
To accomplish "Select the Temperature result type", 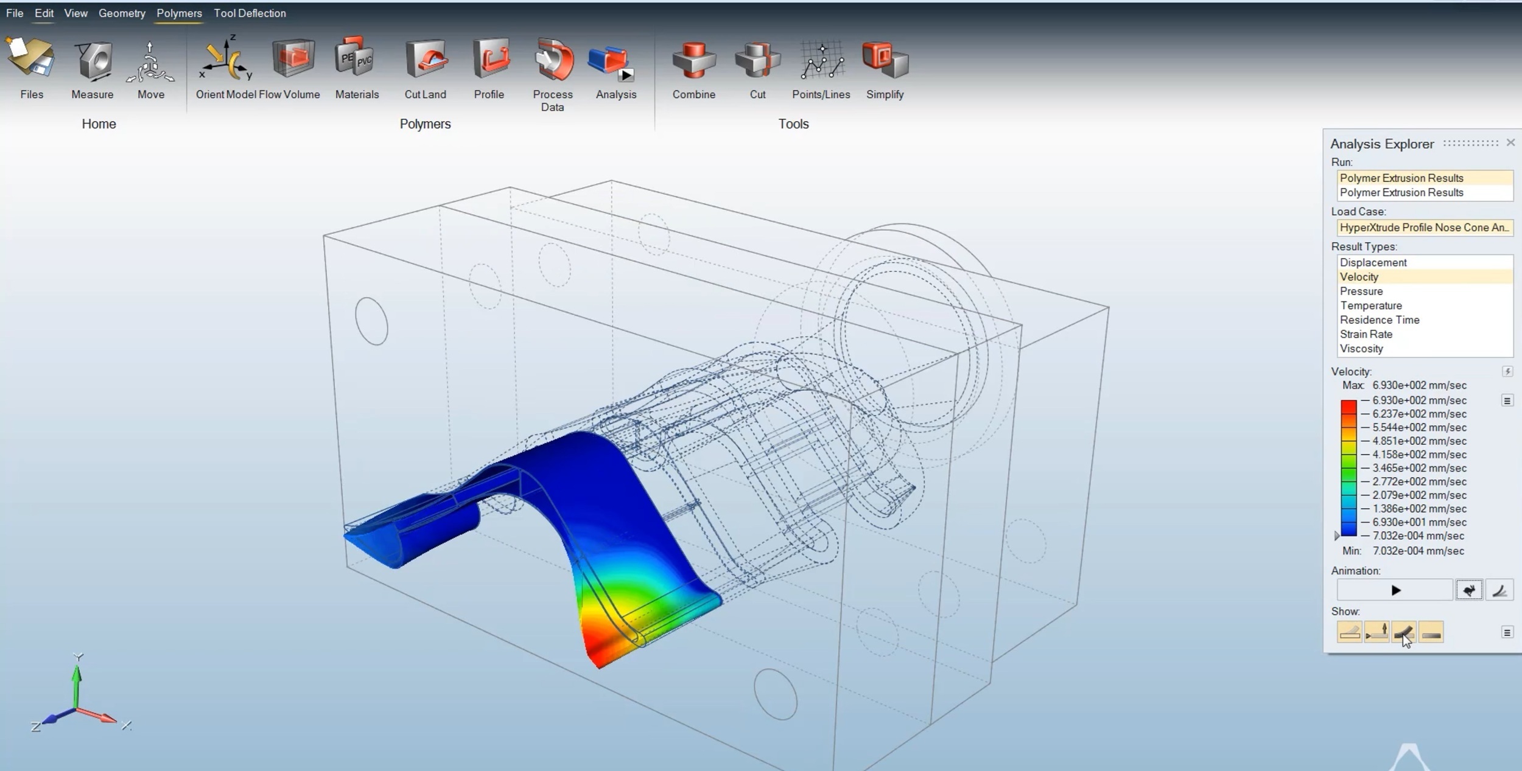I will pos(1425,305).
